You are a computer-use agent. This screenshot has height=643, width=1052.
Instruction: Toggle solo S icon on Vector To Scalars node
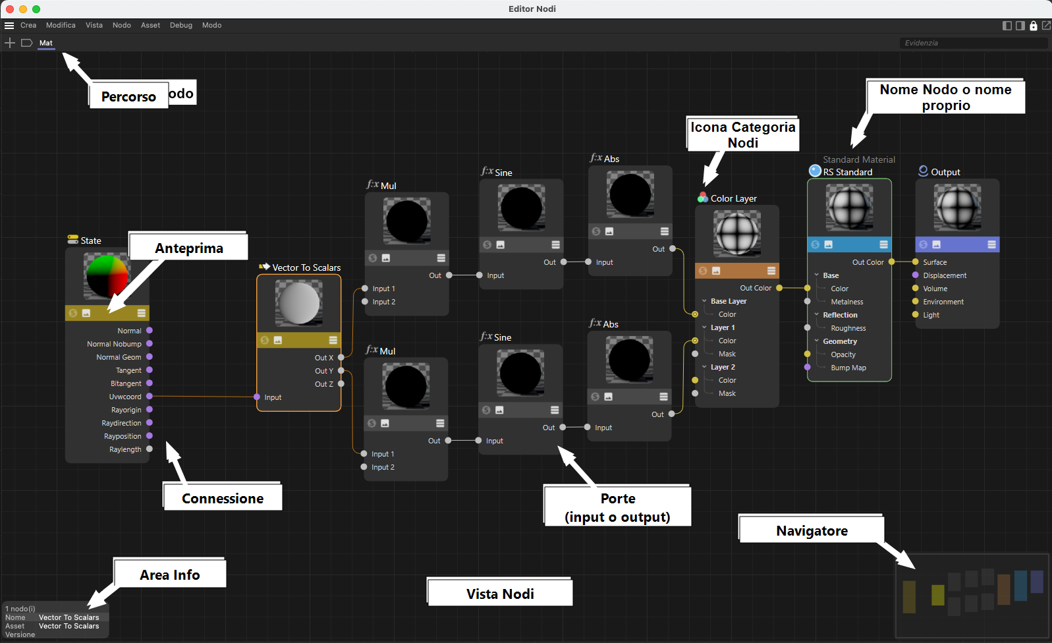tap(265, 340)
